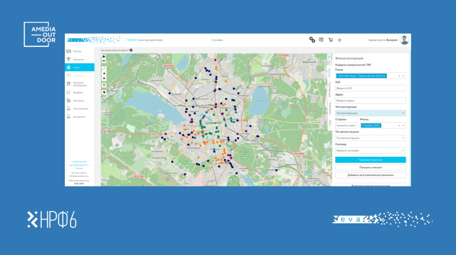Screen dimensions: 456x255
Task: Click the trash icon to delete map shapes
Action: [x=104, y=85]
